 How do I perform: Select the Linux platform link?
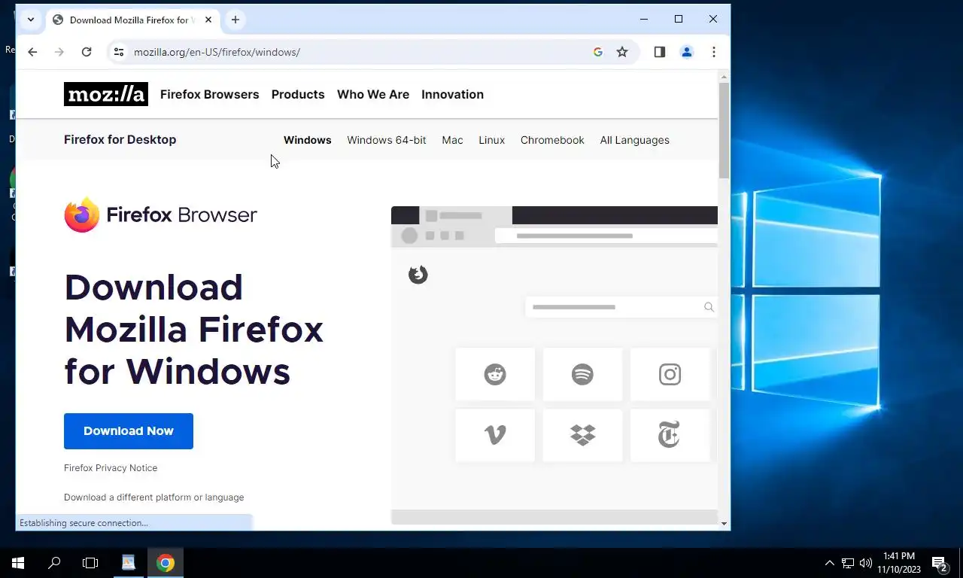(x=491, y=140)
